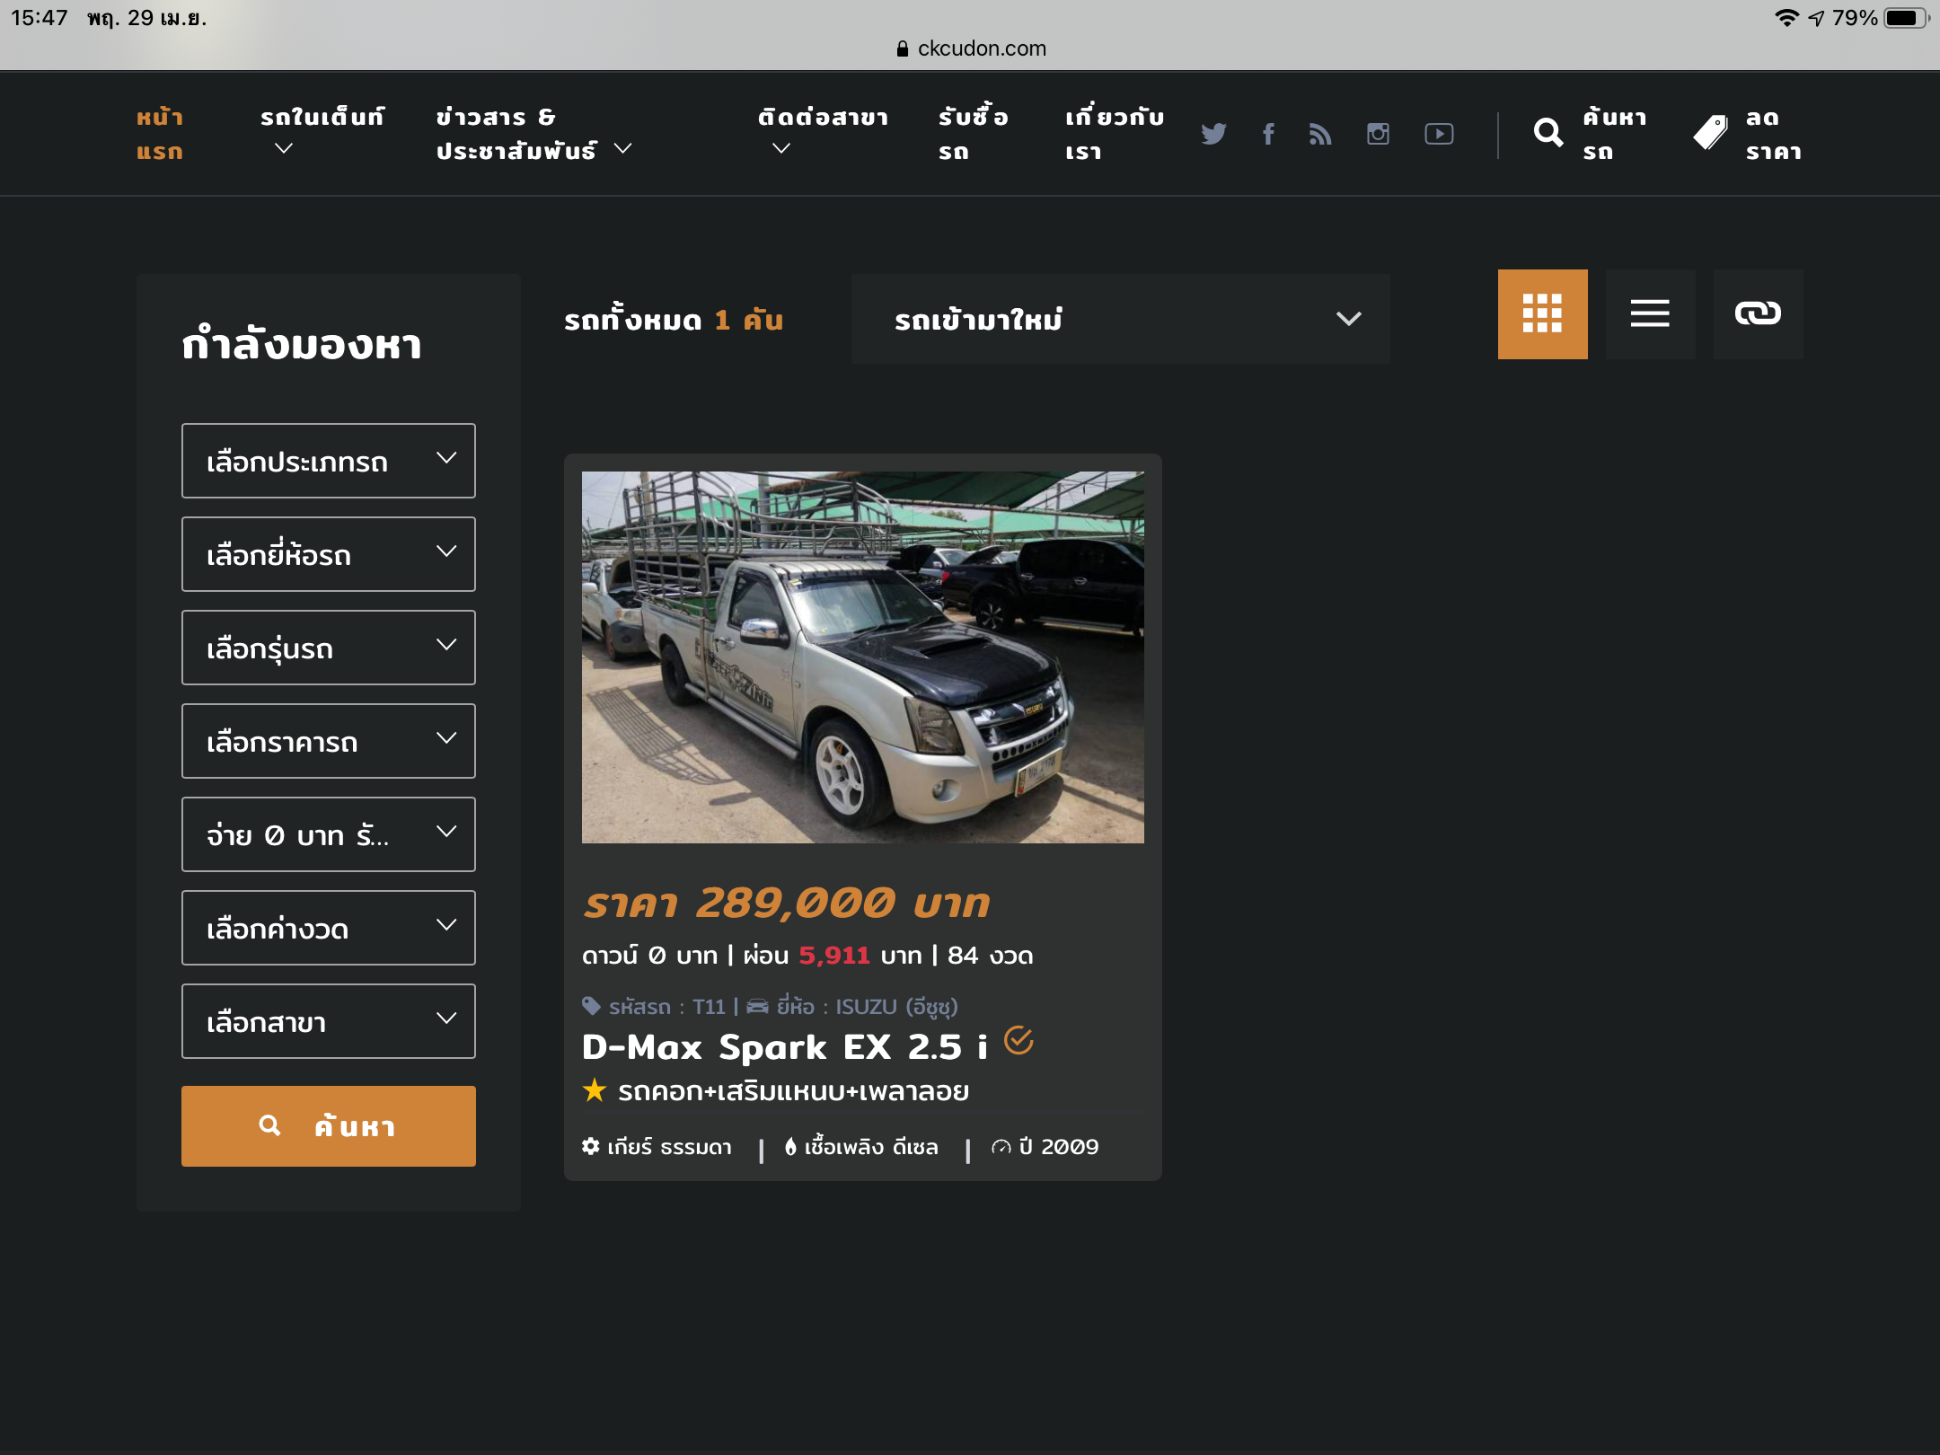Switch to list view layout
1940x1455 pixels.
(1651, 314)
